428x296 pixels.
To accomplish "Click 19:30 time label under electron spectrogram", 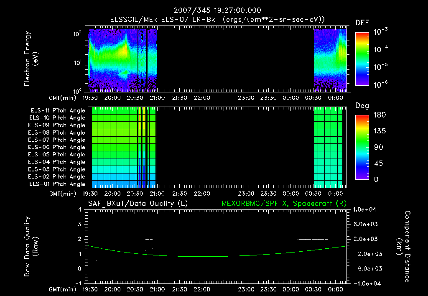I will [90, 98].
